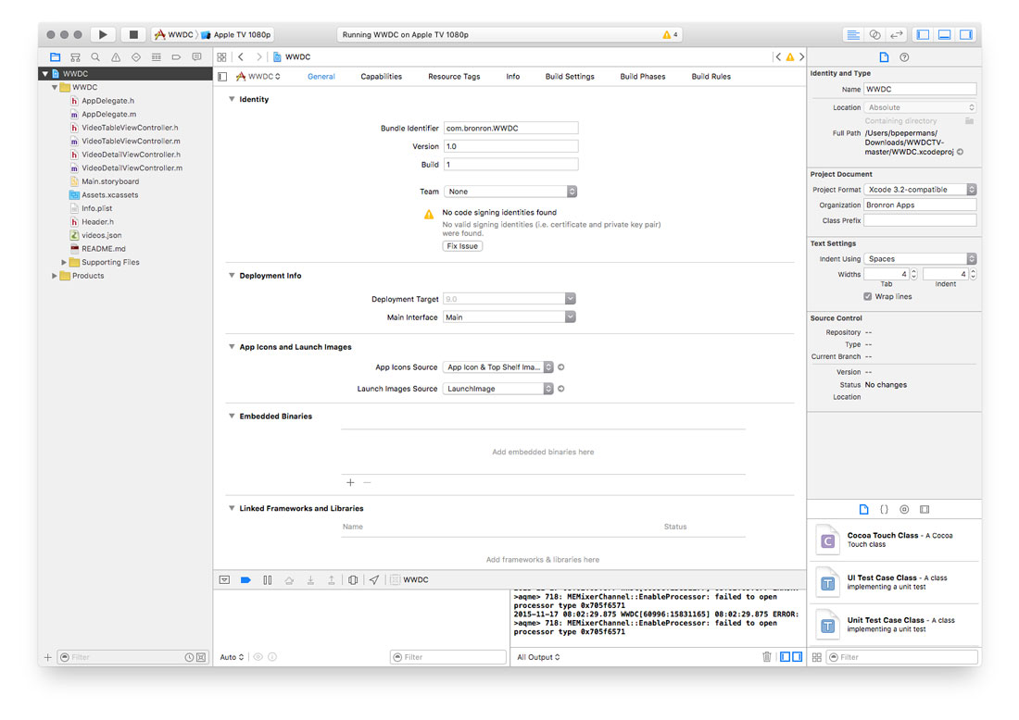Switch to the Assistant editor

[874, 34]
